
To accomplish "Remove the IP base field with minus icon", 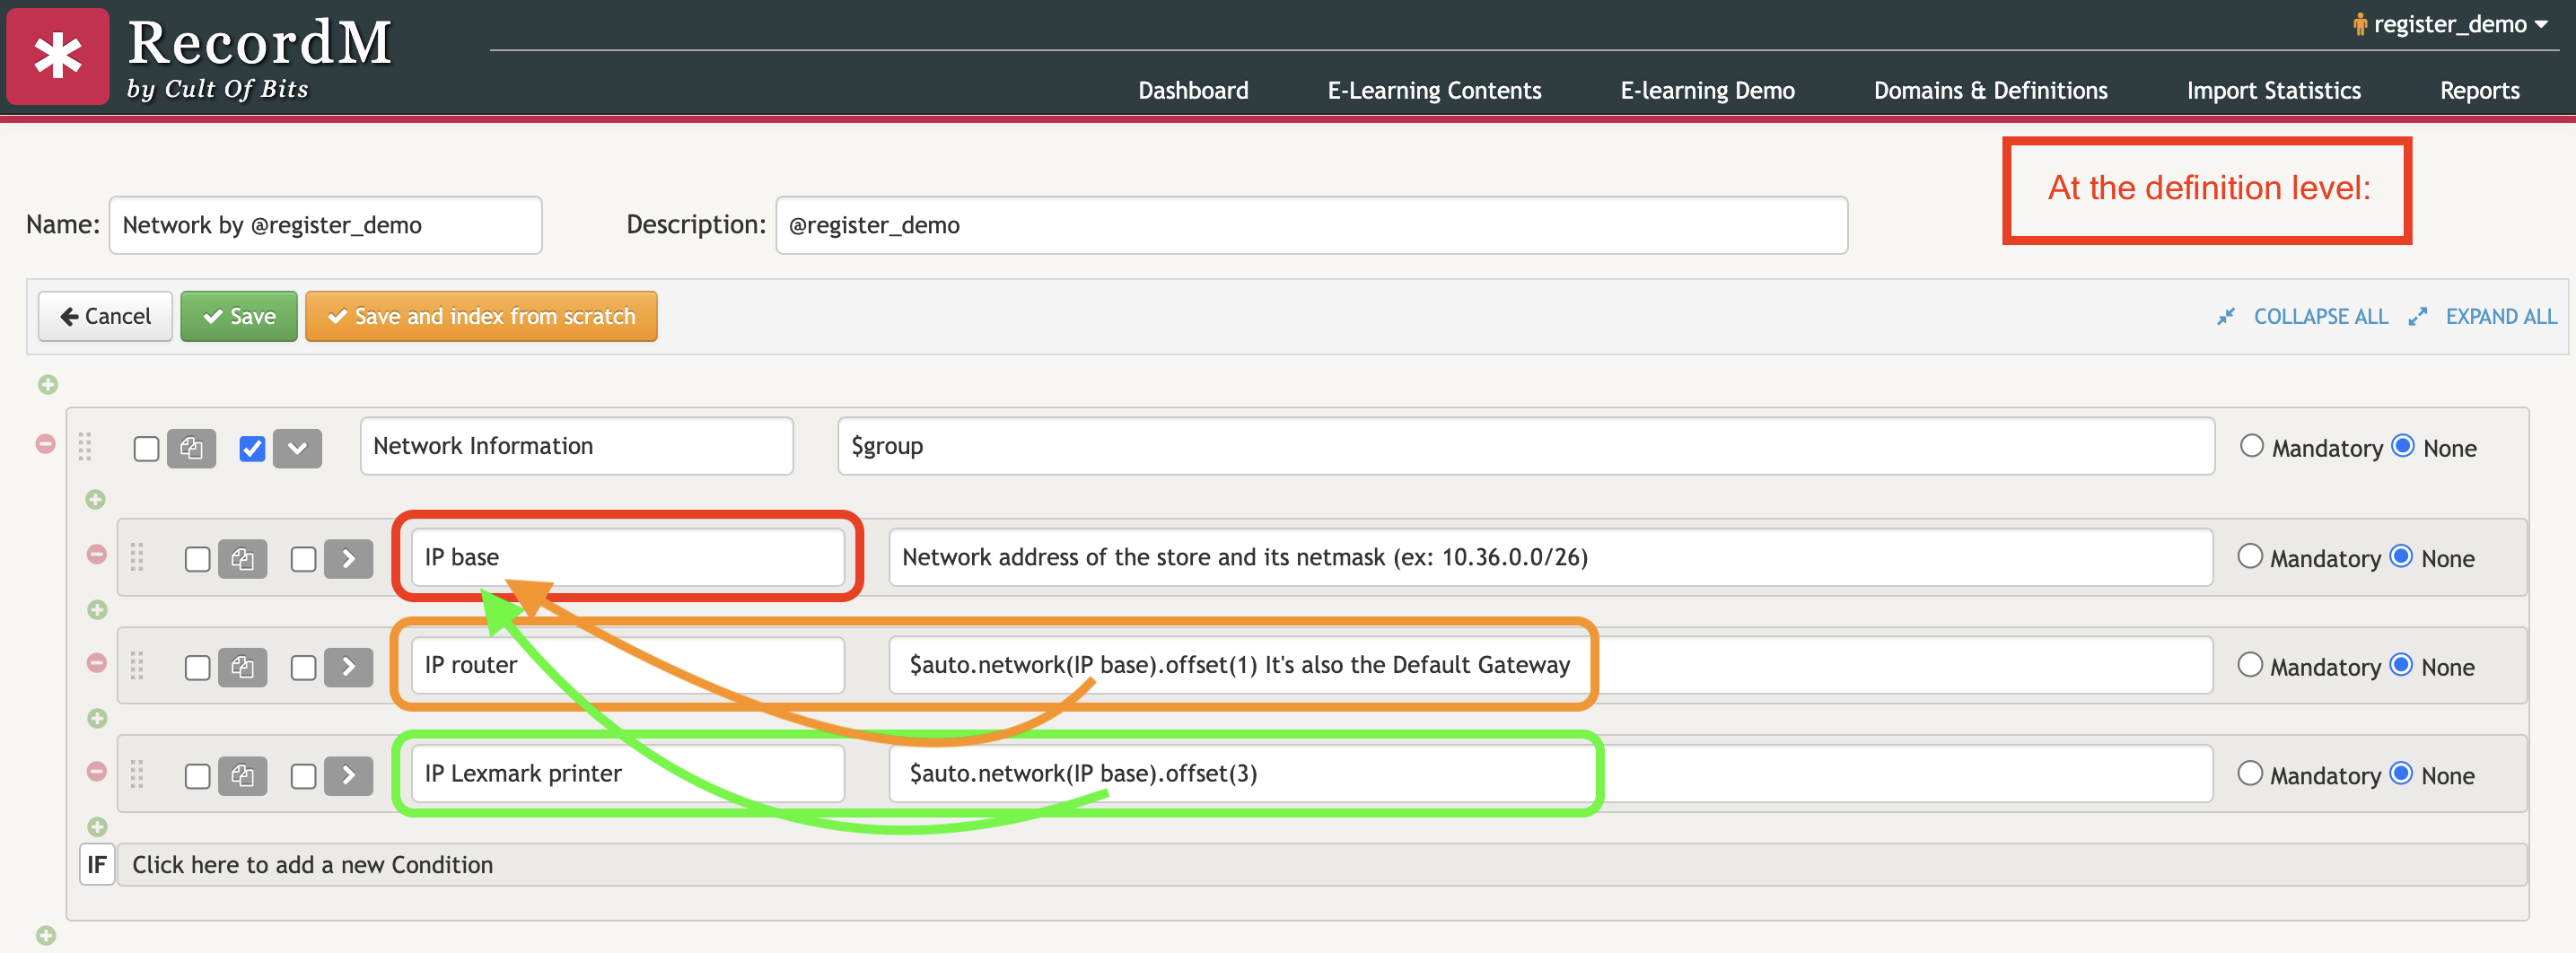I will (97, 554).
